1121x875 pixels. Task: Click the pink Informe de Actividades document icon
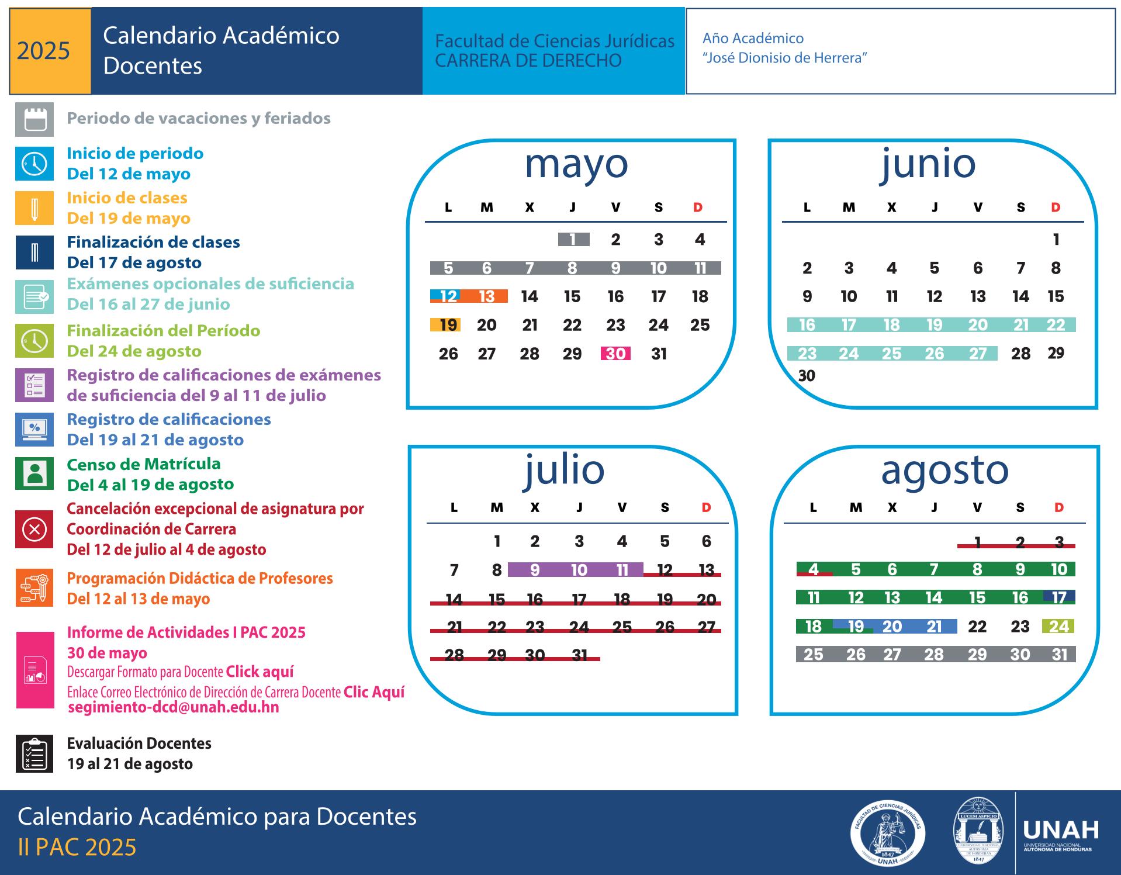click(35, 670)
